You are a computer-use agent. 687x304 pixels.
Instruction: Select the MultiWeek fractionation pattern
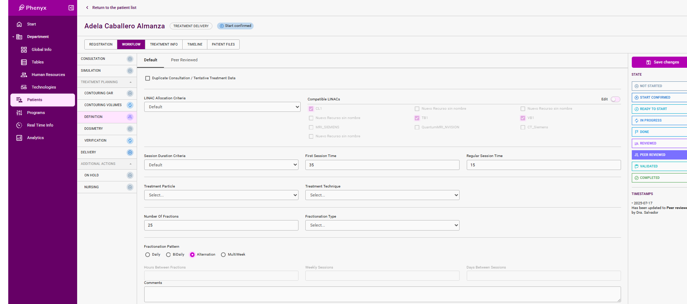pyautogui.click(x=223, y=255)
